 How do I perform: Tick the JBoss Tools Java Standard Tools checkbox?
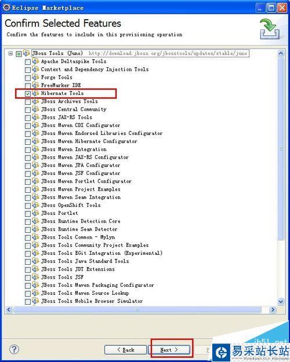coord(28,262)
